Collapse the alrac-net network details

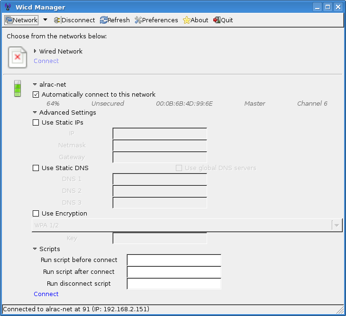click(35, 84)
